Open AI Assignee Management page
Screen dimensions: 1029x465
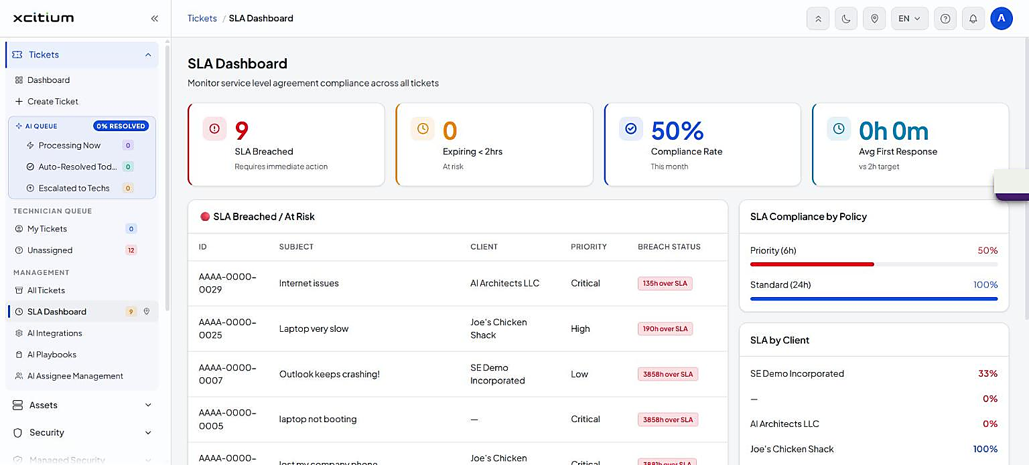[x=82, y=376]
